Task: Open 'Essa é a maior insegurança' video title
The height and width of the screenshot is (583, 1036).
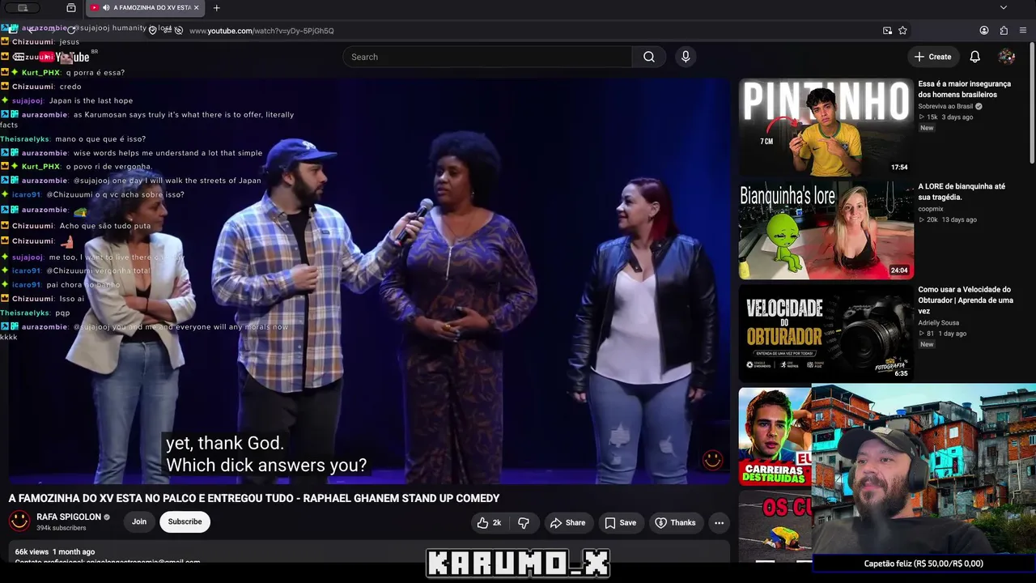Action: pos(964,89)
